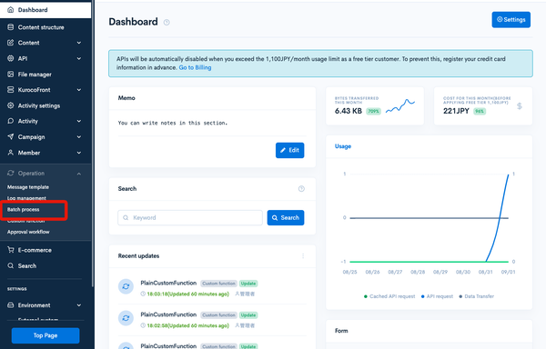This screenshot has width=546, height=349.
Task: Expand the API submenu chevron
Action: tap(79, 58)
